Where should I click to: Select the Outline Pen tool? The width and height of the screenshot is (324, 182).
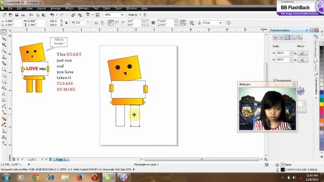coord(4,131)
